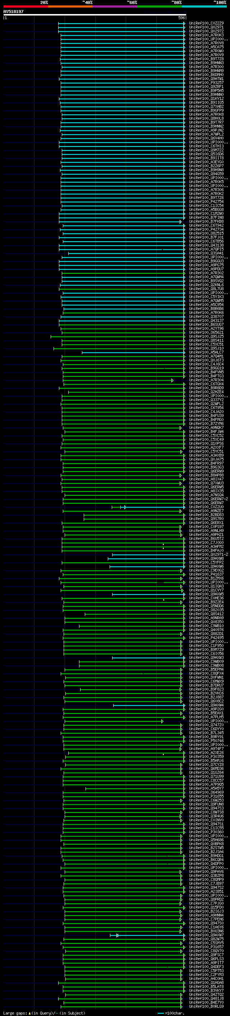Viewport: 230px width, 1016px height.
Task: Click the green ~80% identity color bar
Action: tap(160, 6)
